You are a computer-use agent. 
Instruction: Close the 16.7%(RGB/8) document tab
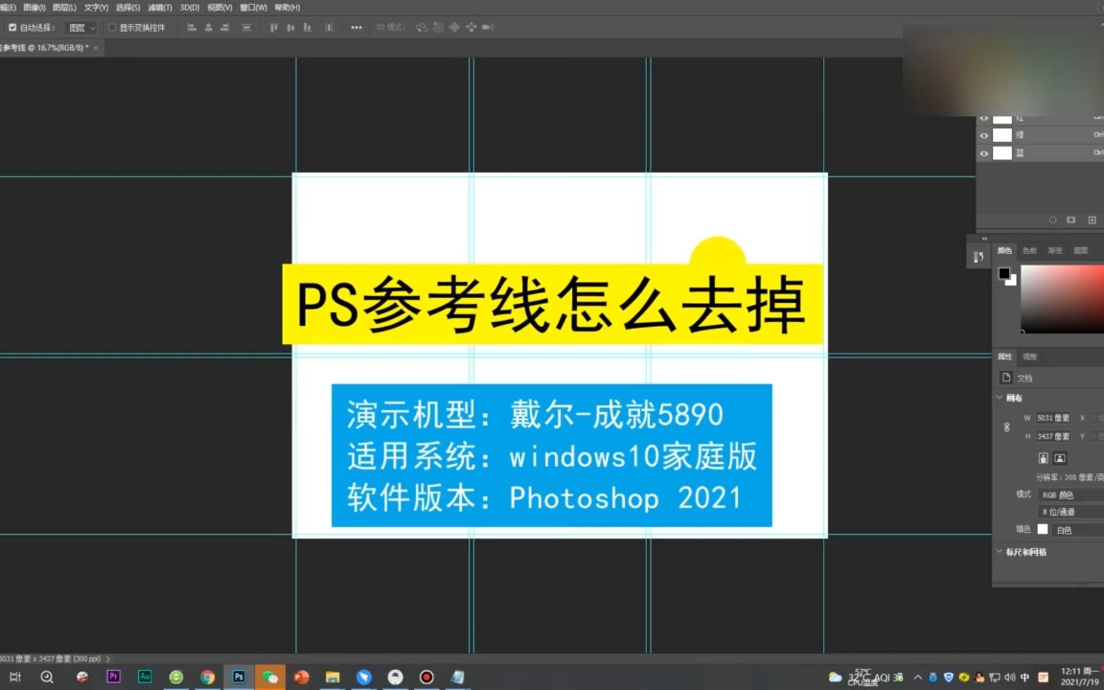(96, 48)
